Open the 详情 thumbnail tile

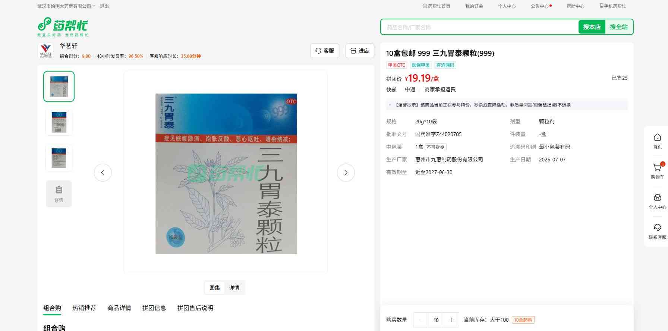(59, 193)
